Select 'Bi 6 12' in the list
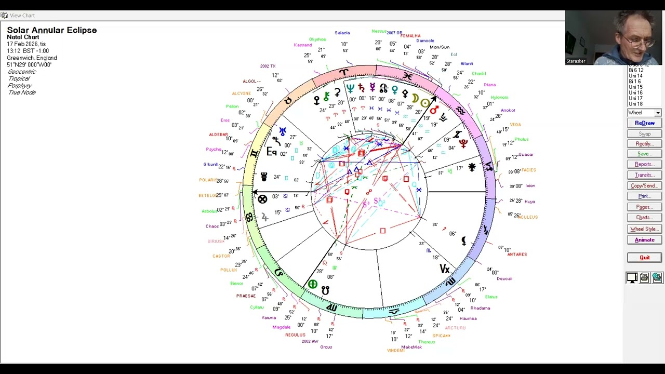Screen dimensions: 665x374 (636, 70)
